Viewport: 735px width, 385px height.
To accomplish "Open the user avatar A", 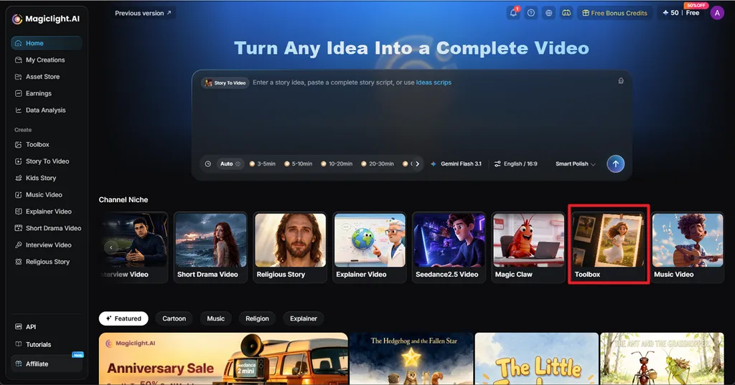I will point(717,13).
